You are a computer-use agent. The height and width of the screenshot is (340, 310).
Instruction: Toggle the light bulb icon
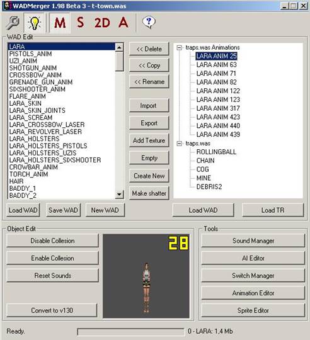click(x=35, y=23)
